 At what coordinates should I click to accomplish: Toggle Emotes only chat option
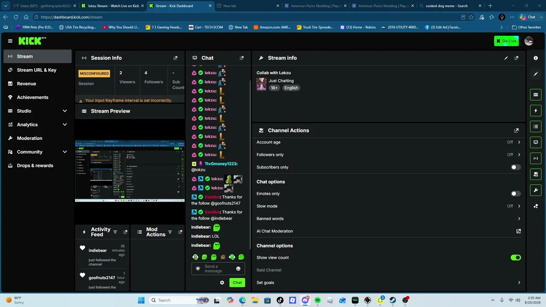tap(516, 194)
